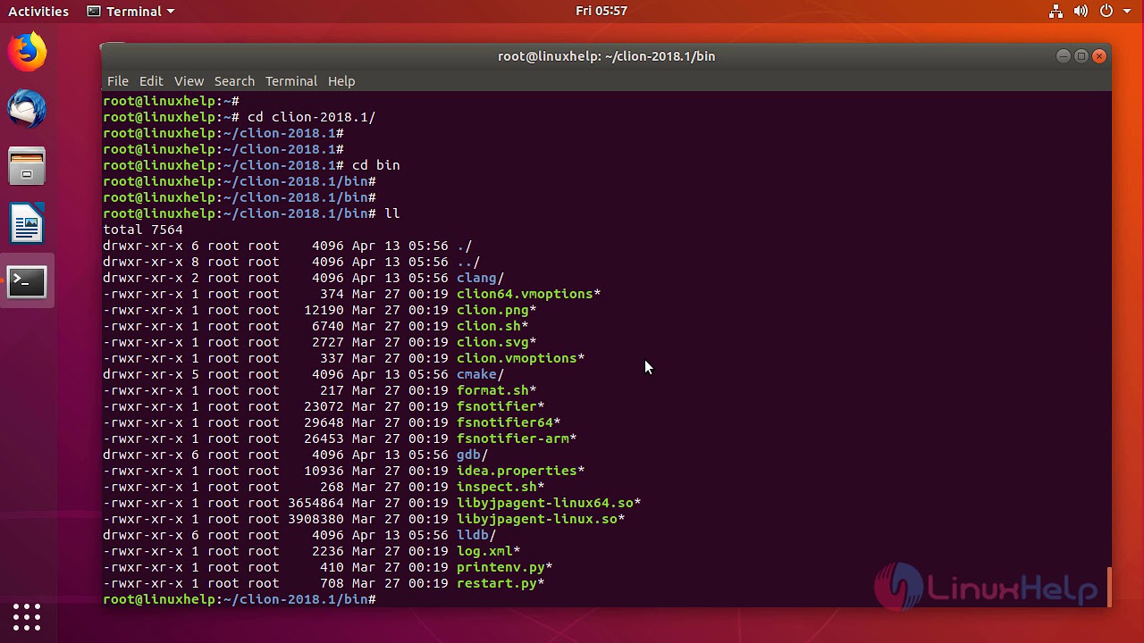Viewport: 1144px width, 643px height.
Task: Select the Terminal icon in the dock
Action: (27, 282)
